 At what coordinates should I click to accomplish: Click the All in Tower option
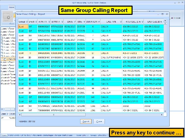(175, 18)
